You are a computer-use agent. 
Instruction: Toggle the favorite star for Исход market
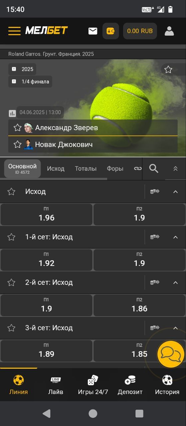point(11,191)
